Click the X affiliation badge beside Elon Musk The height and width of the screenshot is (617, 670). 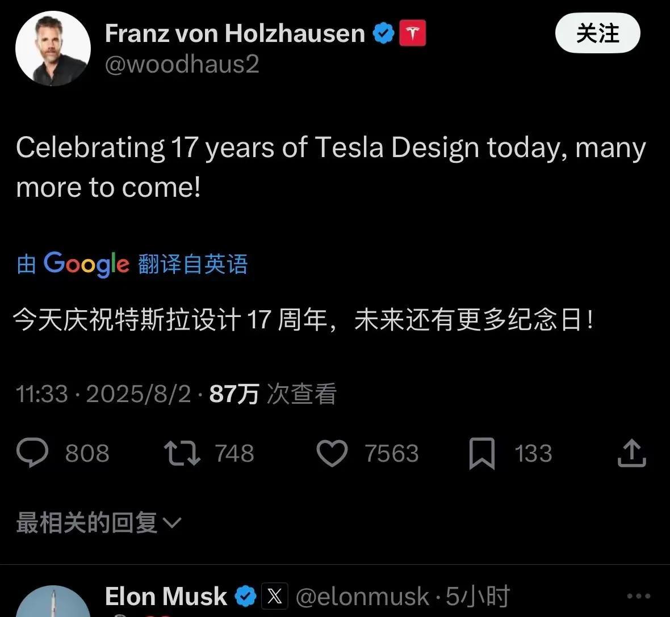pyautogui.click(x=275, y=597)
